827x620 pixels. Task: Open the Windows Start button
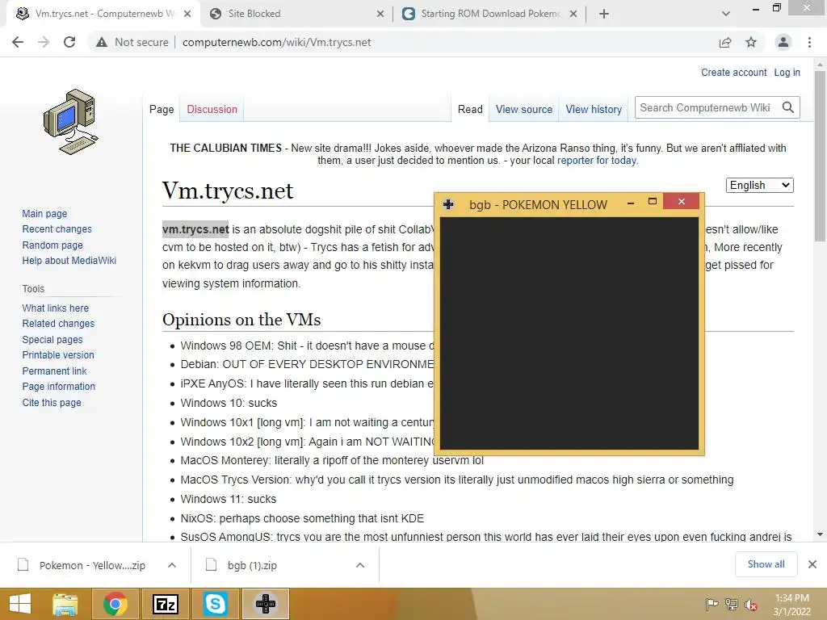[x=20, y=604]
